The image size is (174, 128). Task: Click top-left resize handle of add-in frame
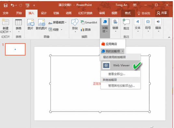point(50,56)
